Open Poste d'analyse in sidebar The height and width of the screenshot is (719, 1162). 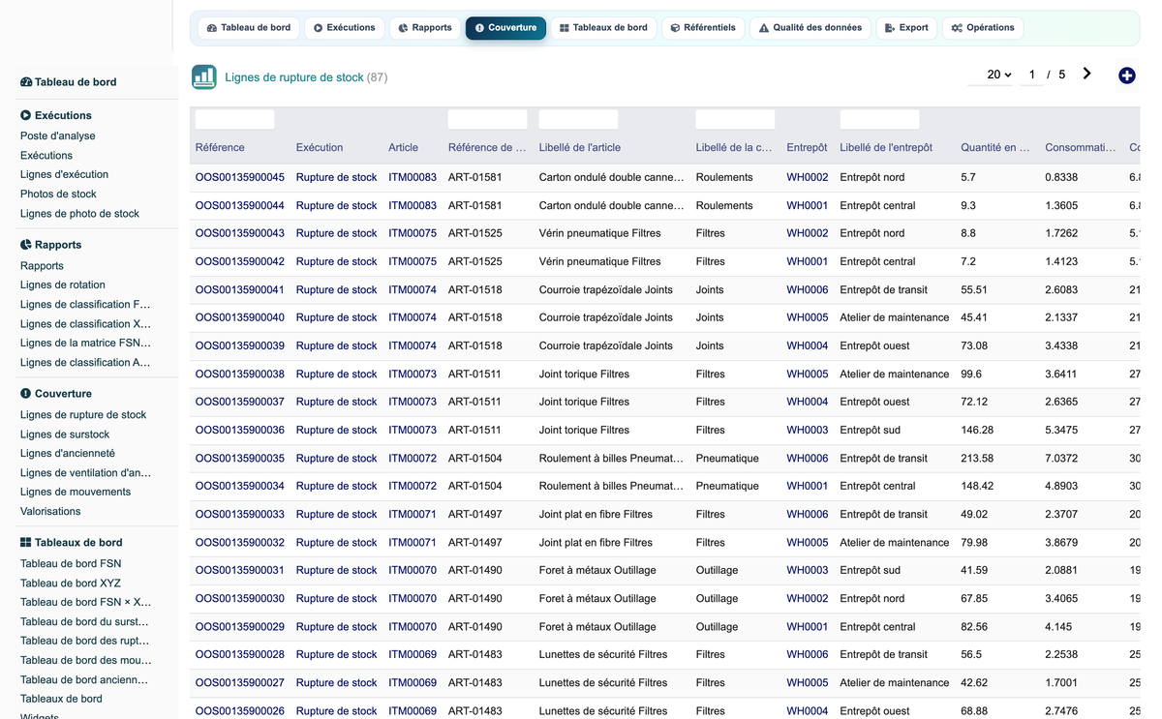[x=58, y=136]
